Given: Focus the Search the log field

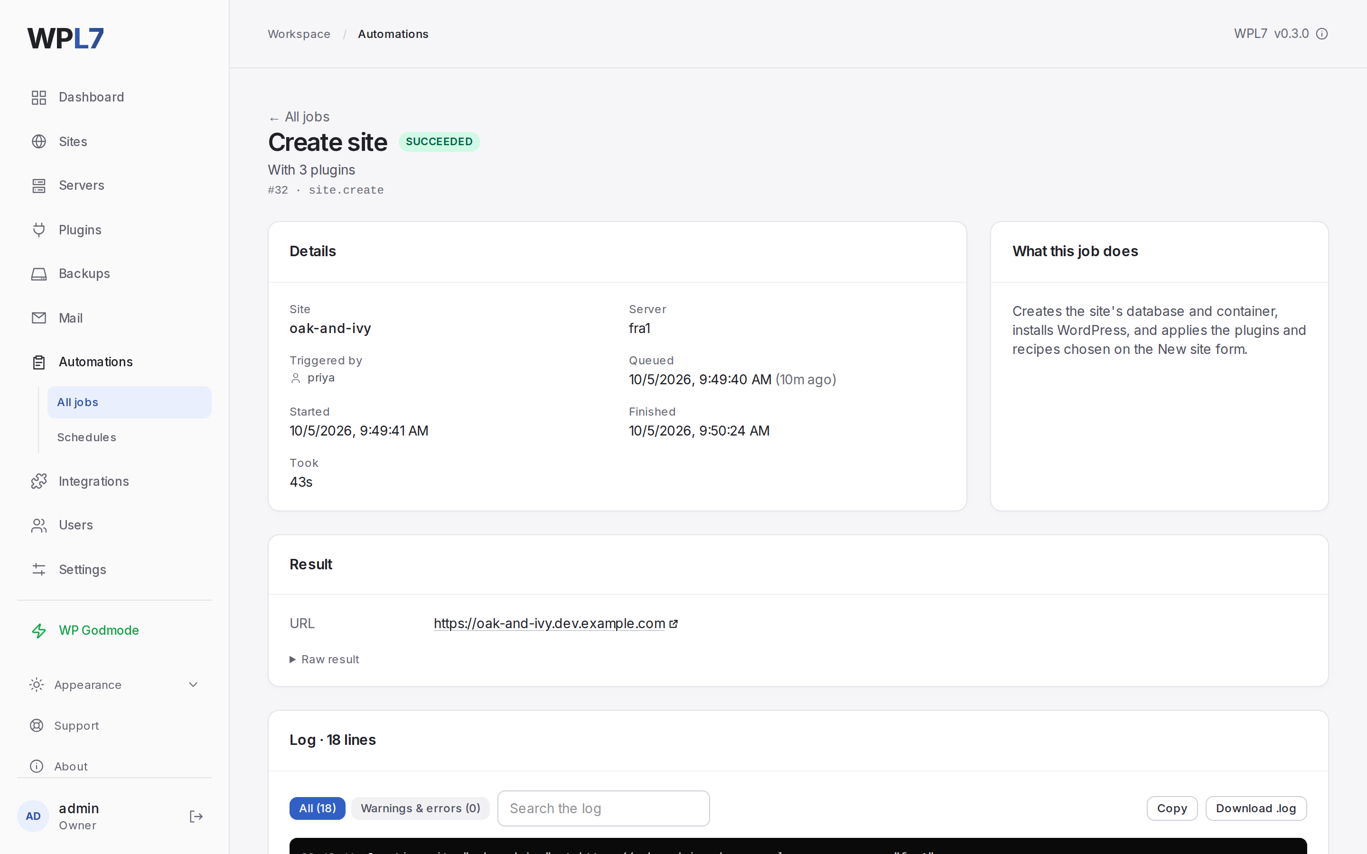Looking at the screenshot, I should (603, 808).
